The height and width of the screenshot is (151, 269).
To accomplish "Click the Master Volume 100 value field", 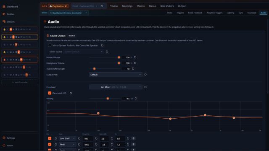I will click(x=126, y=57).
